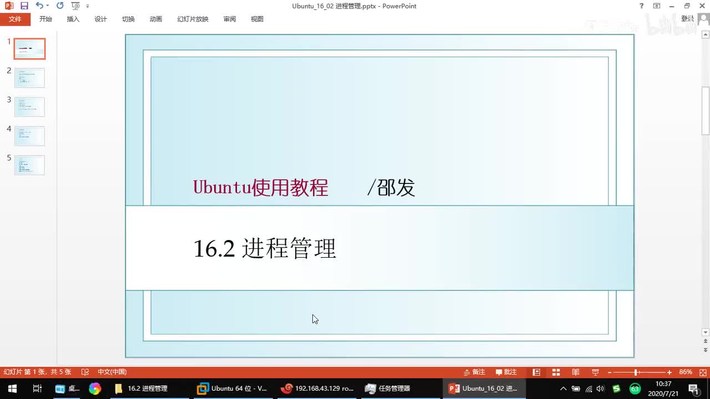Open the colorful browser icon on taskbar

(x=95, y=388)
